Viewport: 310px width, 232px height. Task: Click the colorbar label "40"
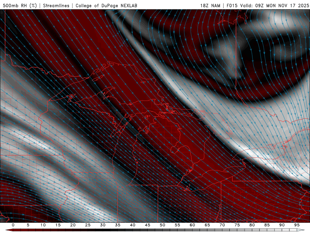click(x=133, y=225)
